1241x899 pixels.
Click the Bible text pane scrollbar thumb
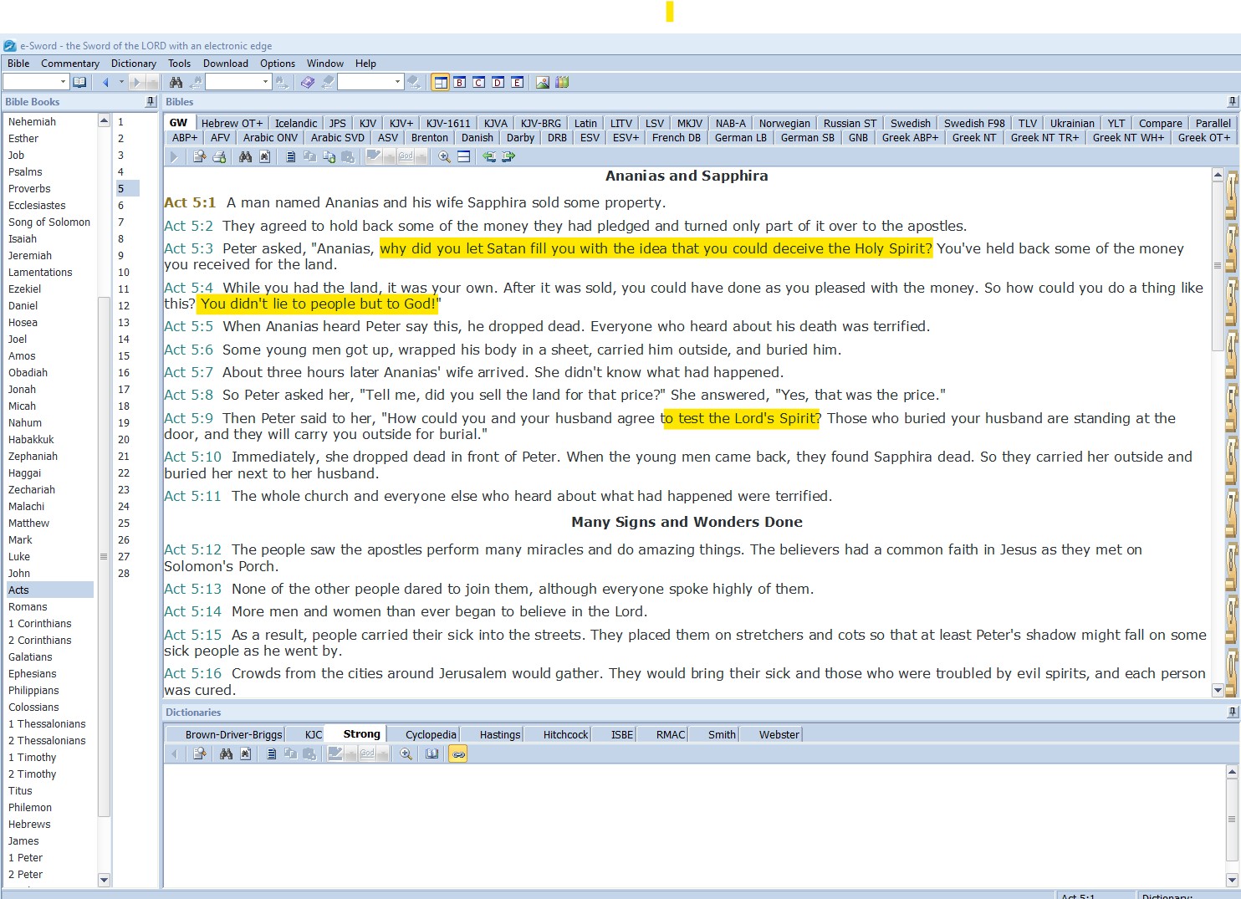pyautogui.click(x=1218, y=266)
